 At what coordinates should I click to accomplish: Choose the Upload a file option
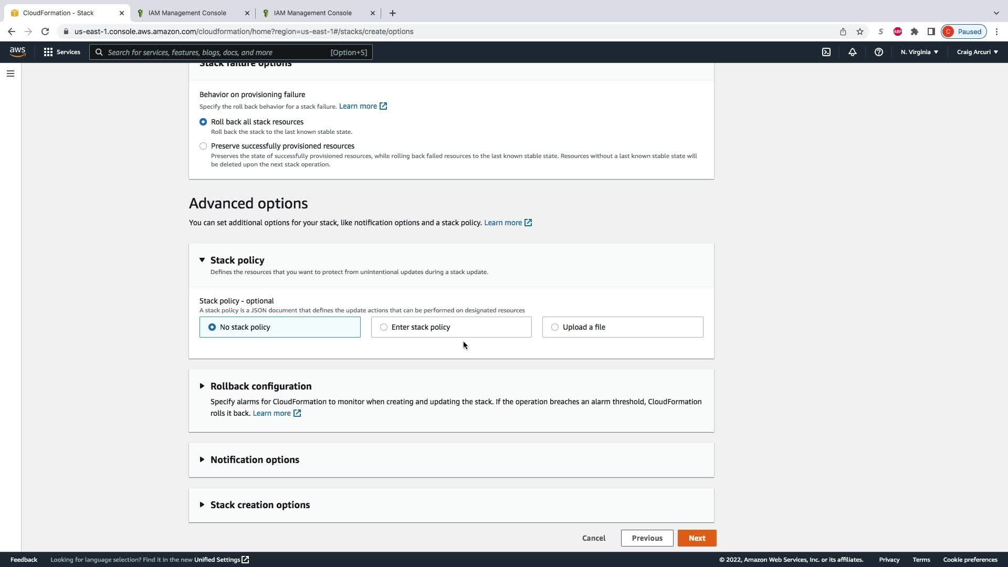pos(555,327)
